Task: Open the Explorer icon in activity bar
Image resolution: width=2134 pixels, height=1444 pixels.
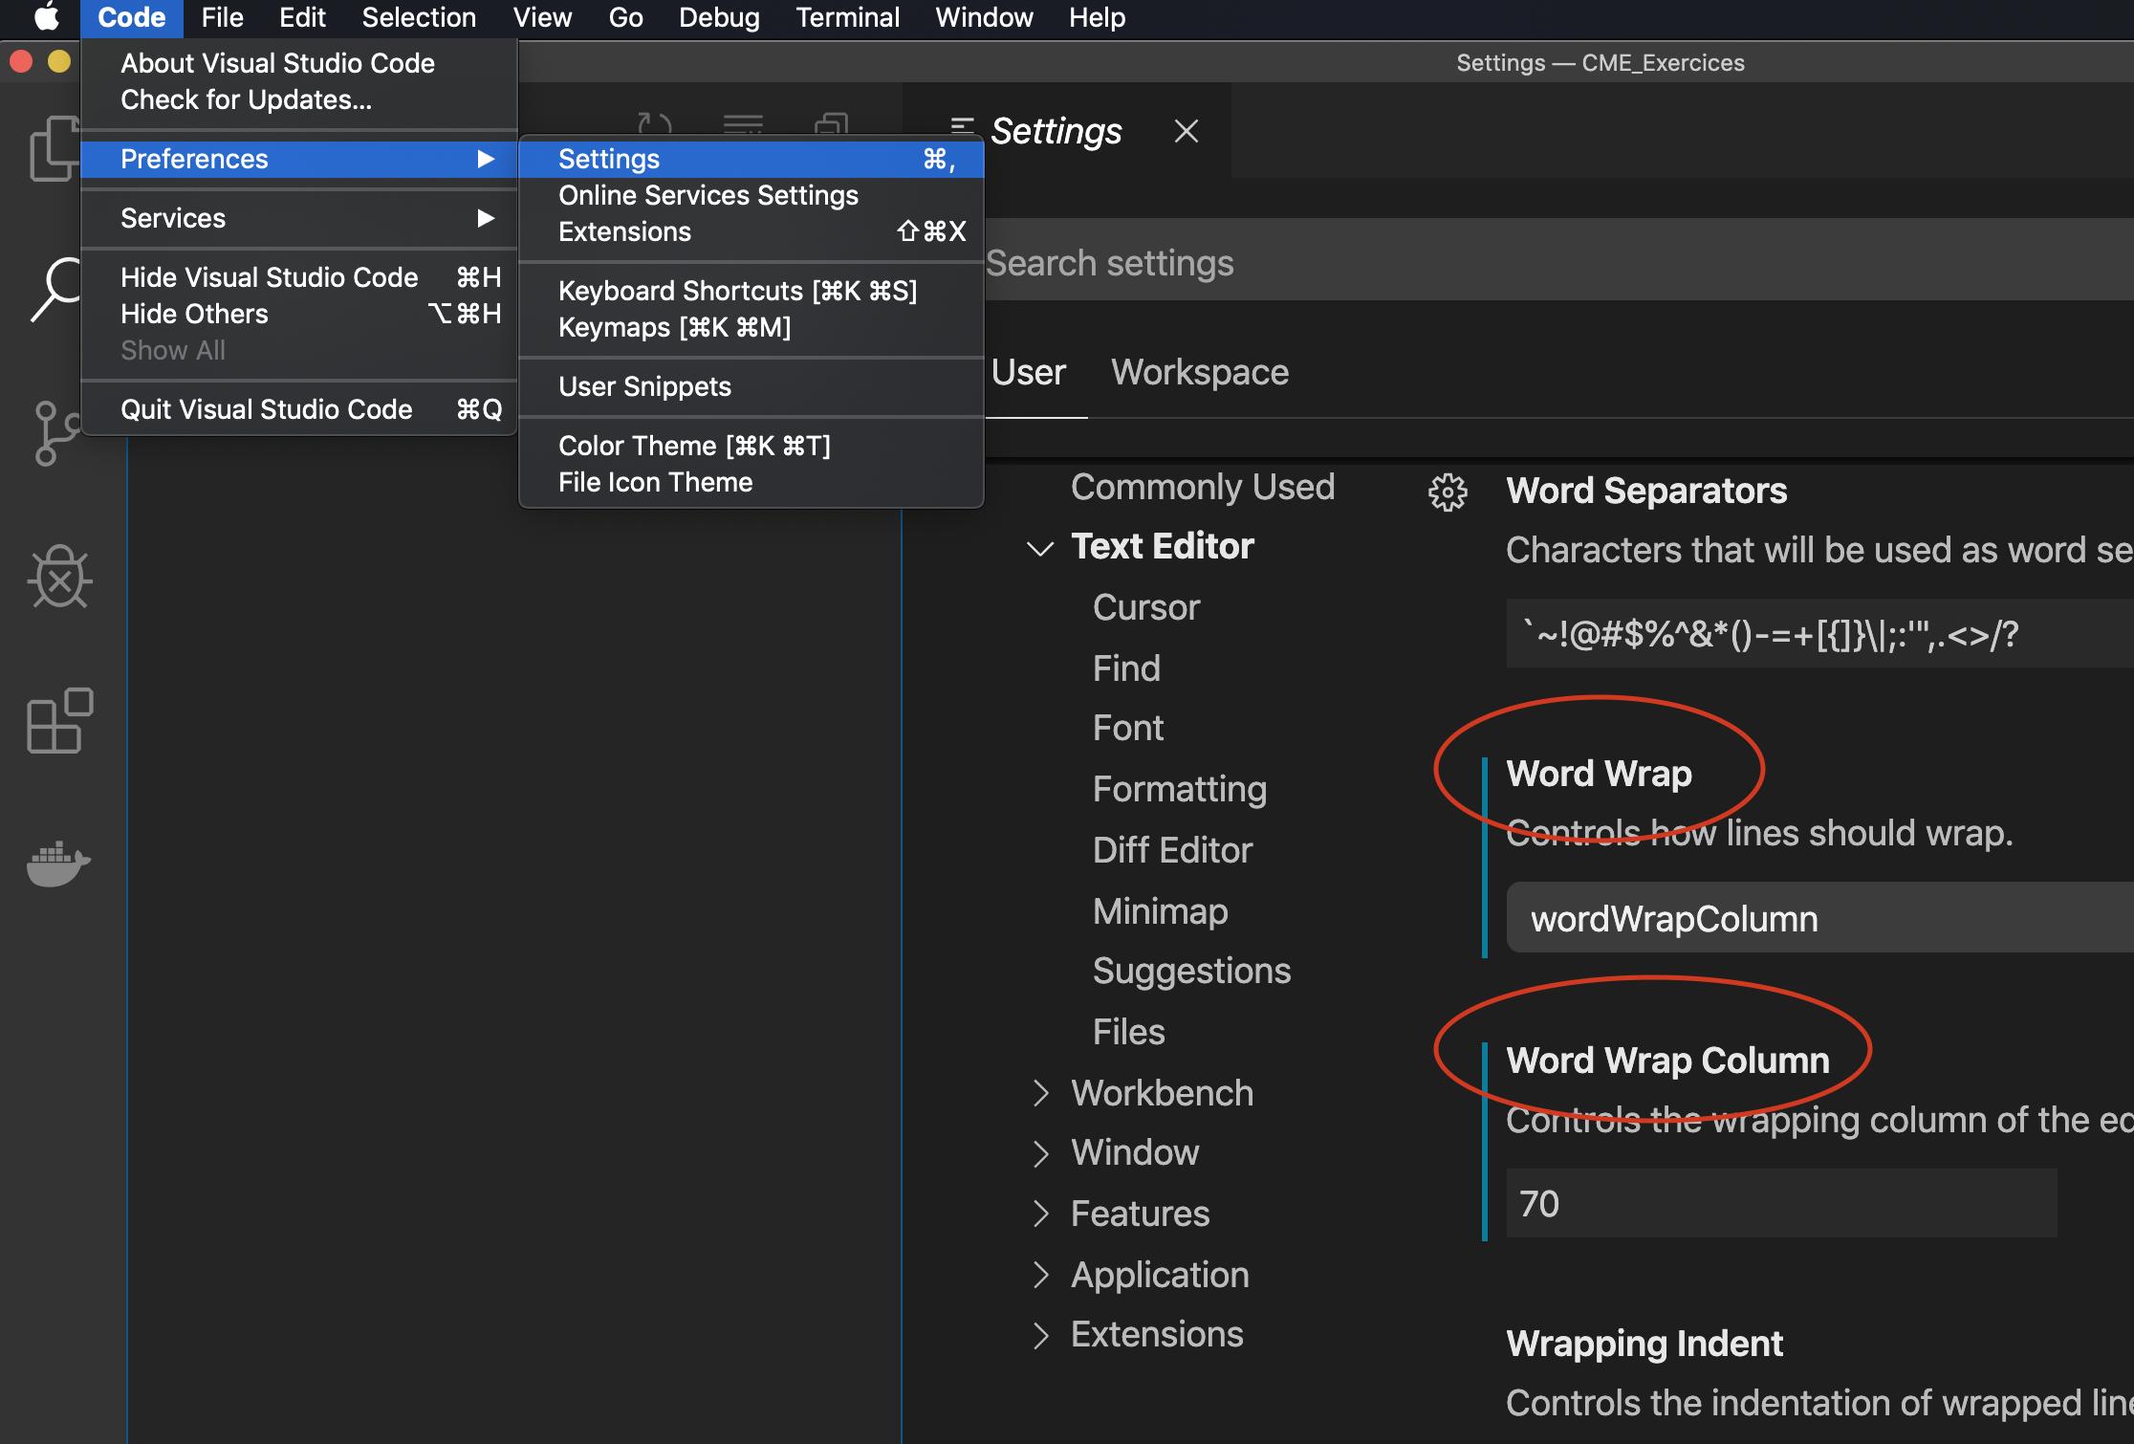Action: [55, 148]
